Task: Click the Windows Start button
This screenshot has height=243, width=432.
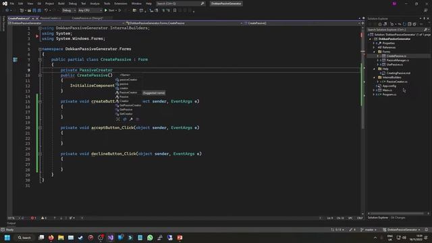Action: 7,238
